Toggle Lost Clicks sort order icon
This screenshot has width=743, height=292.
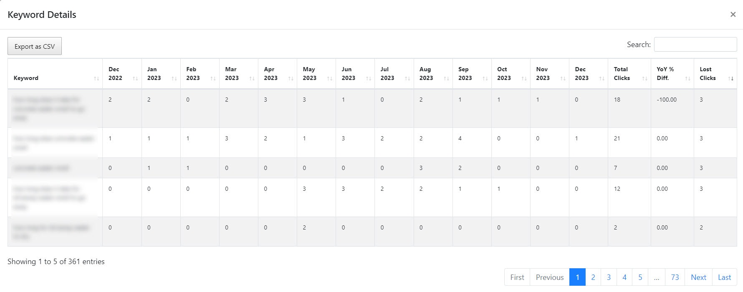pyautogui.click(x=730, y=78)
